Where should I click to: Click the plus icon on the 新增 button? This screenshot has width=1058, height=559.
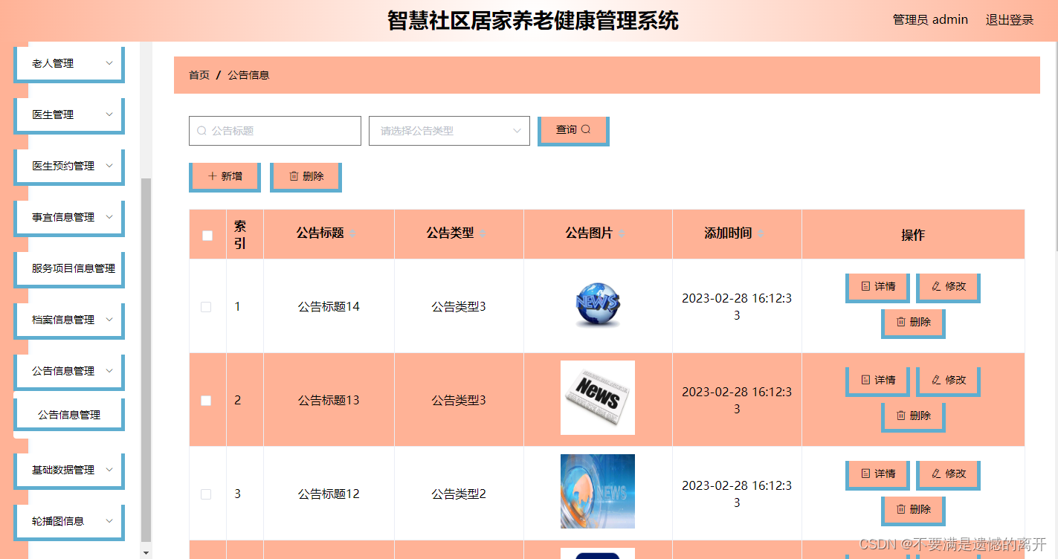212,176
